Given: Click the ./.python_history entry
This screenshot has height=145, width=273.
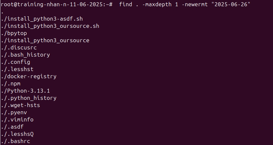Looking at the screenshot, I should pos(29,98).
